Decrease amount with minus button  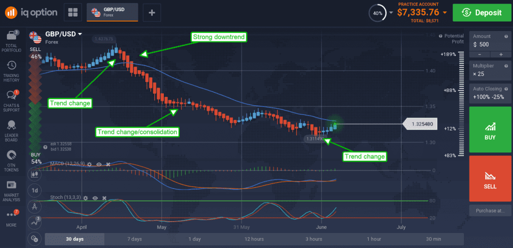point(479,54)
